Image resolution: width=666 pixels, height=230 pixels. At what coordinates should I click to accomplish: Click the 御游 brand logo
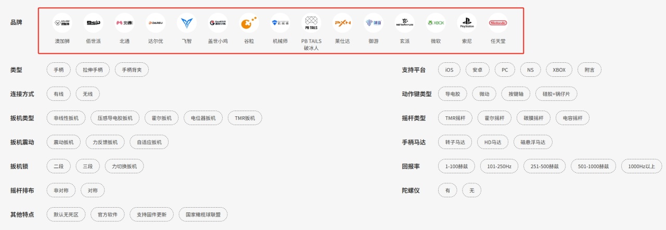click(x=374, y=23)
